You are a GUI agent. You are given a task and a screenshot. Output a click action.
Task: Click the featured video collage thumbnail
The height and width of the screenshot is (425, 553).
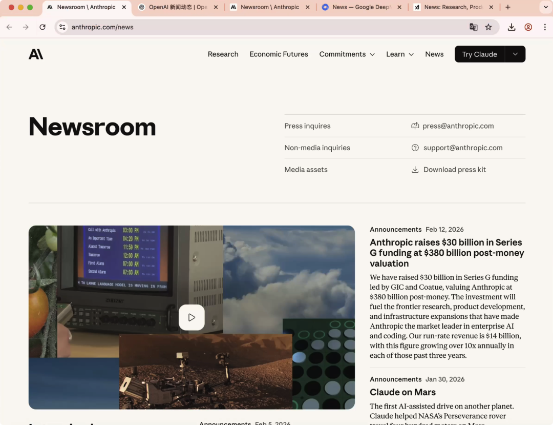pos(192,317)
